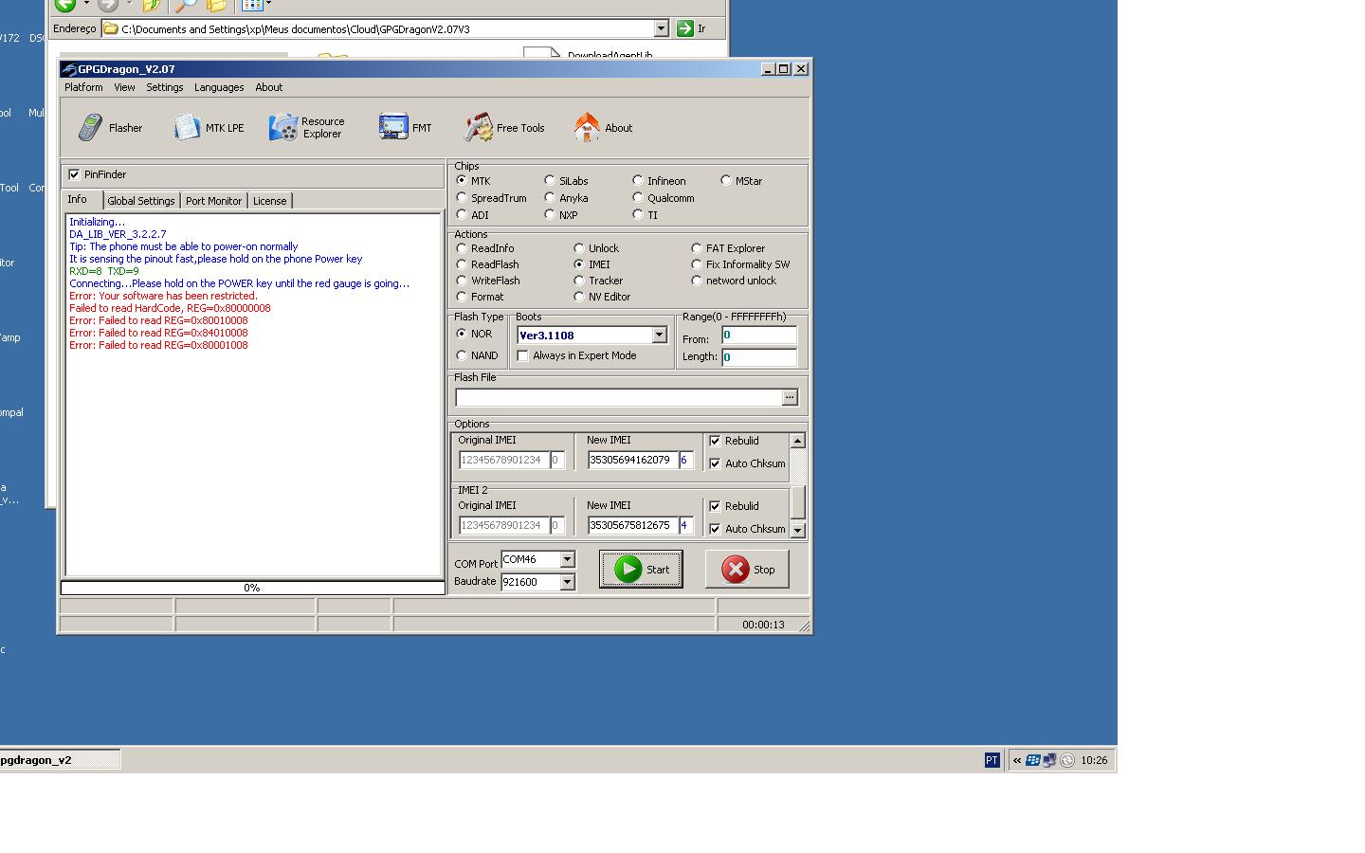Click PT language indicator in tray

coord(992,760)
